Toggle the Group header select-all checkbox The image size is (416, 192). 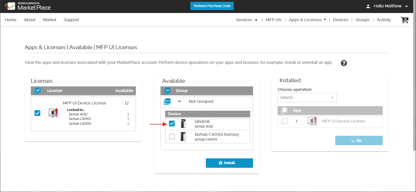167,91
